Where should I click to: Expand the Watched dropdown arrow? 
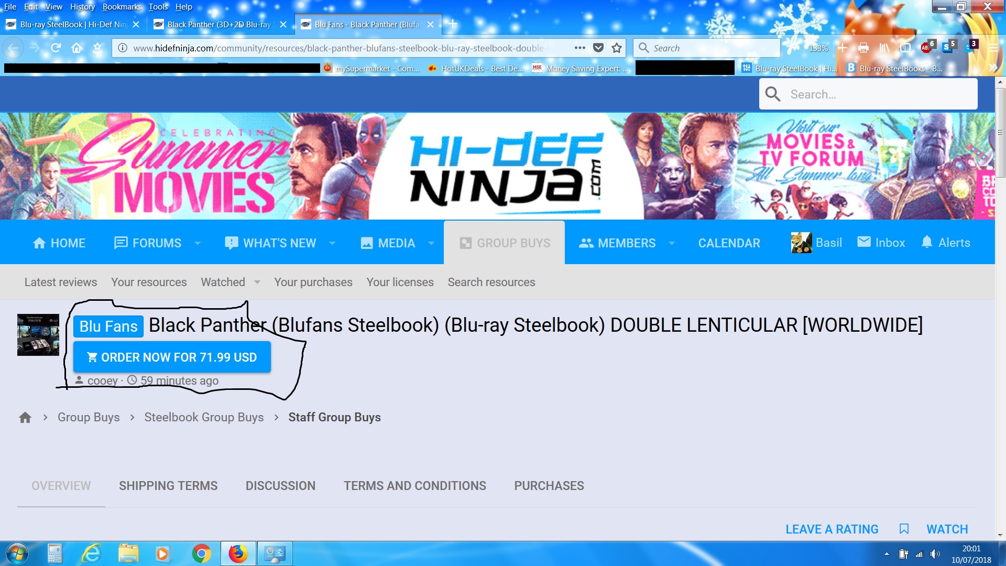(257, 282)
